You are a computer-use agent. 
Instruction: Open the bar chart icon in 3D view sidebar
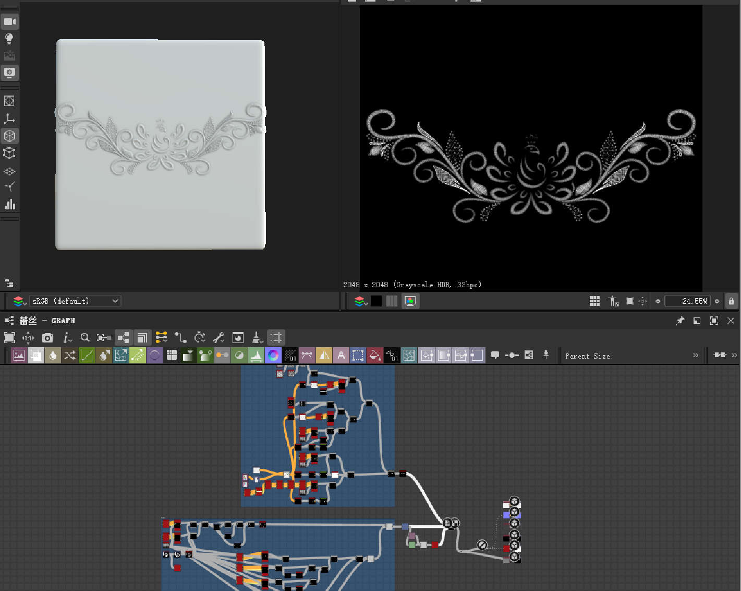point(9,204)
